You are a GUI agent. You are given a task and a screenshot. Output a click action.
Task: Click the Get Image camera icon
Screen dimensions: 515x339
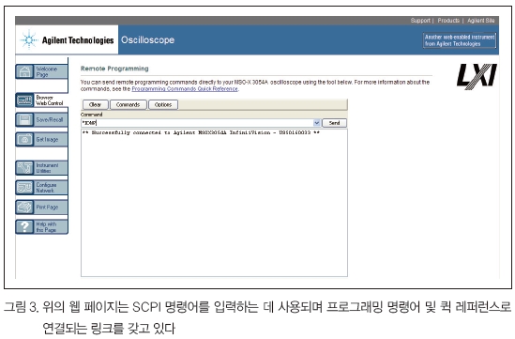(24, 140)
